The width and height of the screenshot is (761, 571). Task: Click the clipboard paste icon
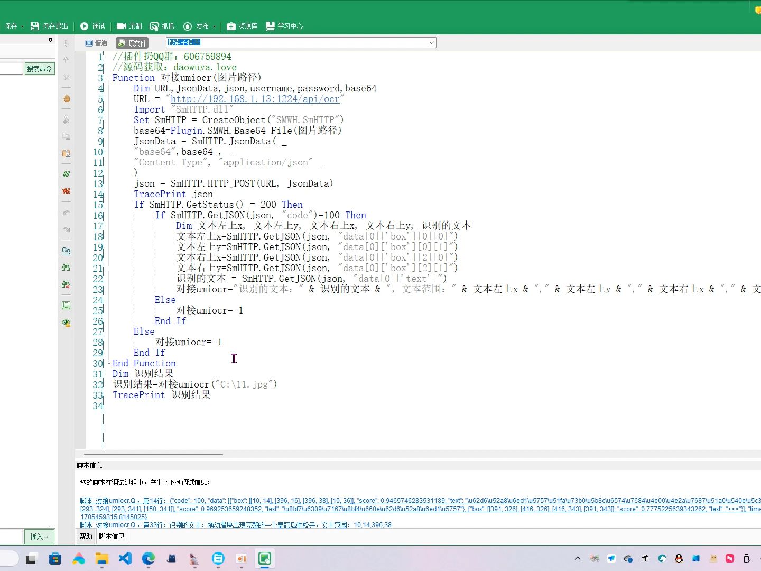(x=66, y=153)
